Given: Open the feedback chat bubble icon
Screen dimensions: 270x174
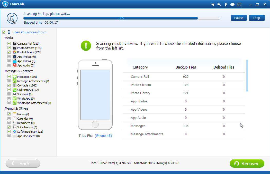Looking at the screenshot, I should coord(232,5).
